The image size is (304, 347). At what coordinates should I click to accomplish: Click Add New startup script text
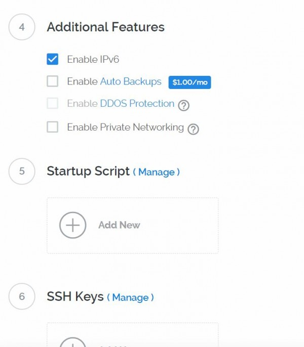click(x=119, y=225)
